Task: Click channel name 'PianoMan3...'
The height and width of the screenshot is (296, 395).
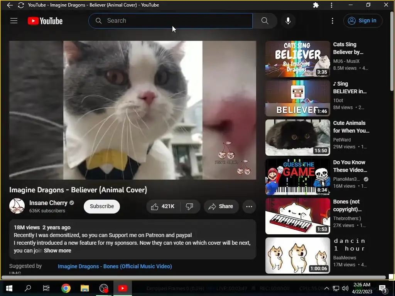Action: pyautogui.click(x=346, y=179)
